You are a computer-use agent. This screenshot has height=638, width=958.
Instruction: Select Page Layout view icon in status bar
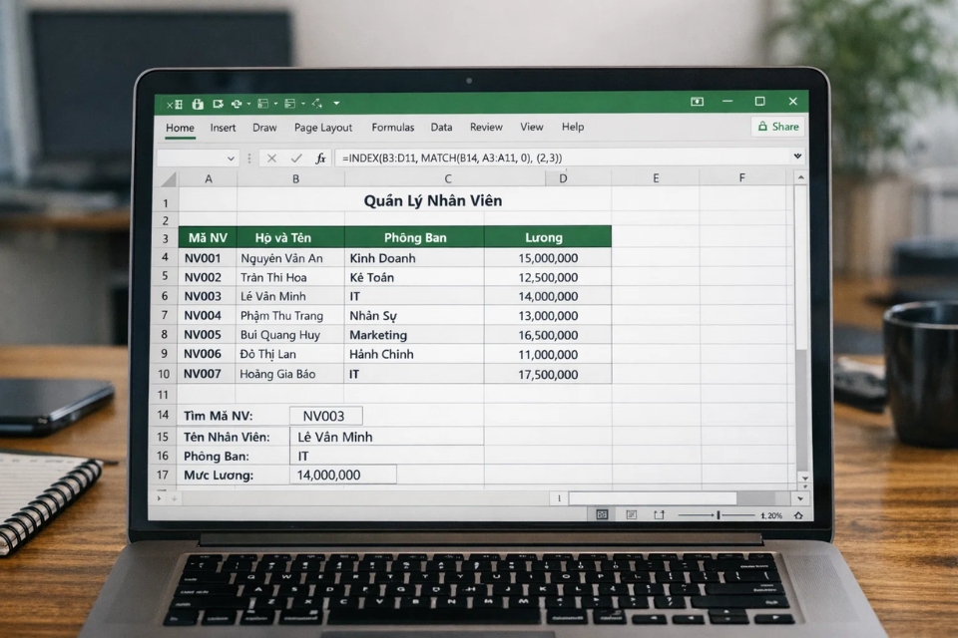tap(632, 514)
